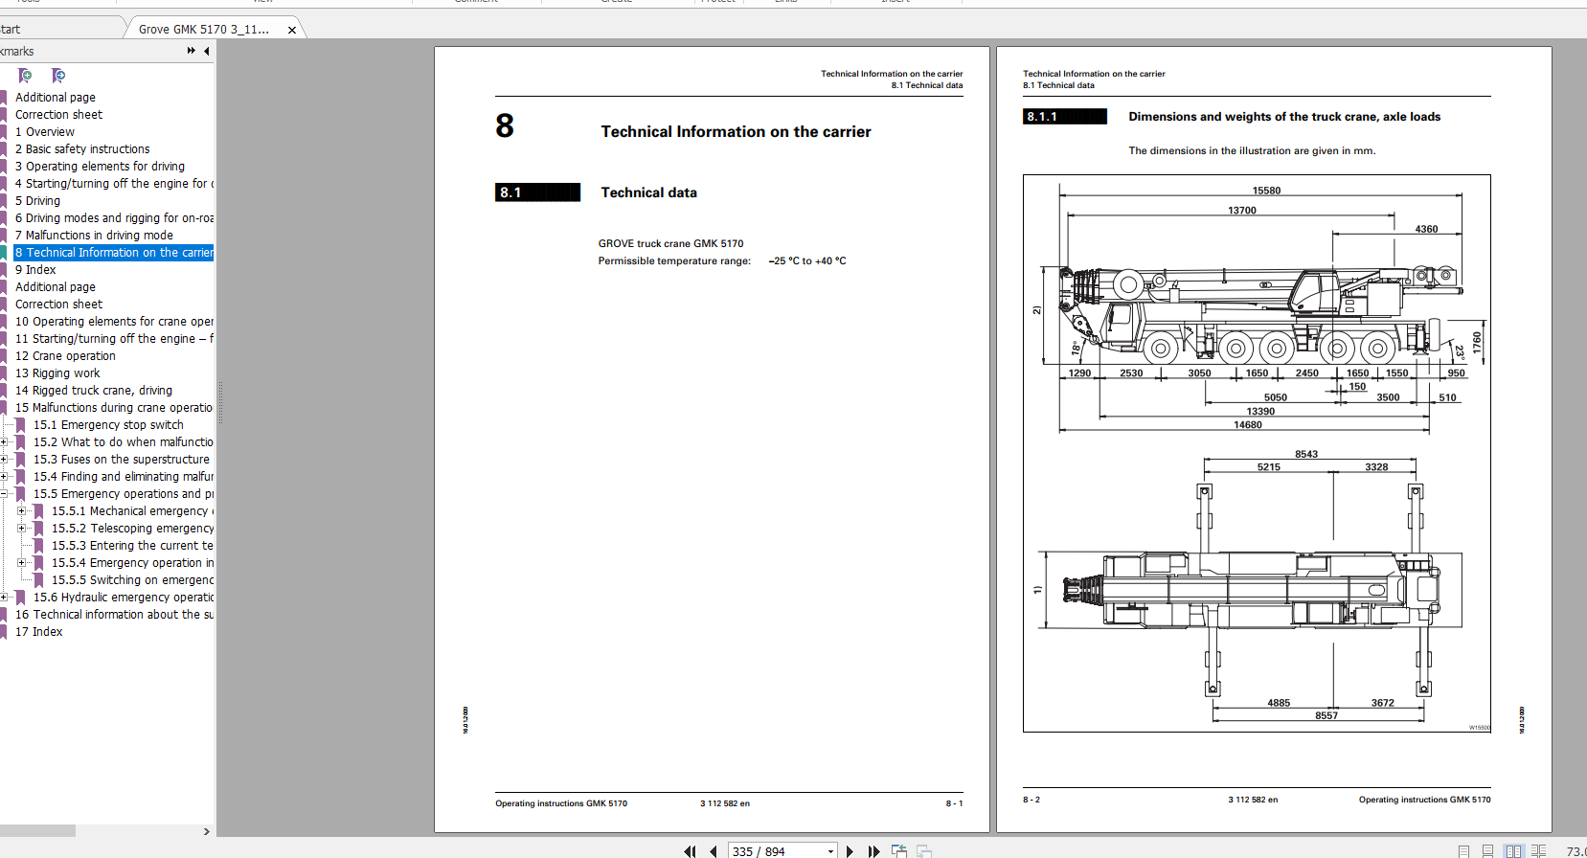Click the add new bookmark icon
The height and width of the screenshot is (858, 1587).
coord(25,76)
